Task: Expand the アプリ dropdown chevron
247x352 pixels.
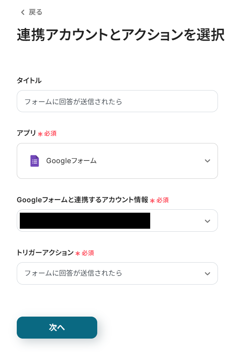Action: pos(208,161)
